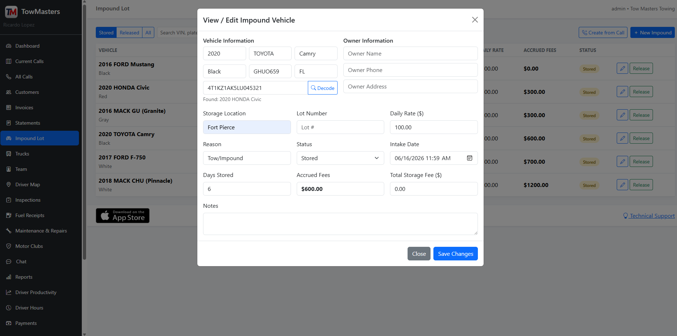Open Technical Support link
The image size is (677, 336).
pyautogui.click(x=649, y=216)
